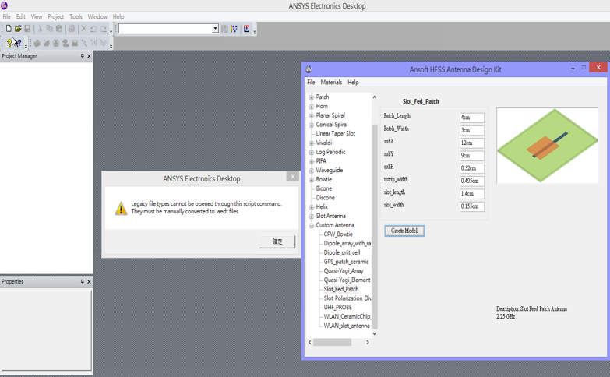Create a new project with the New icon
Screen dimensions: 610x377
click(x=9, y=28)
